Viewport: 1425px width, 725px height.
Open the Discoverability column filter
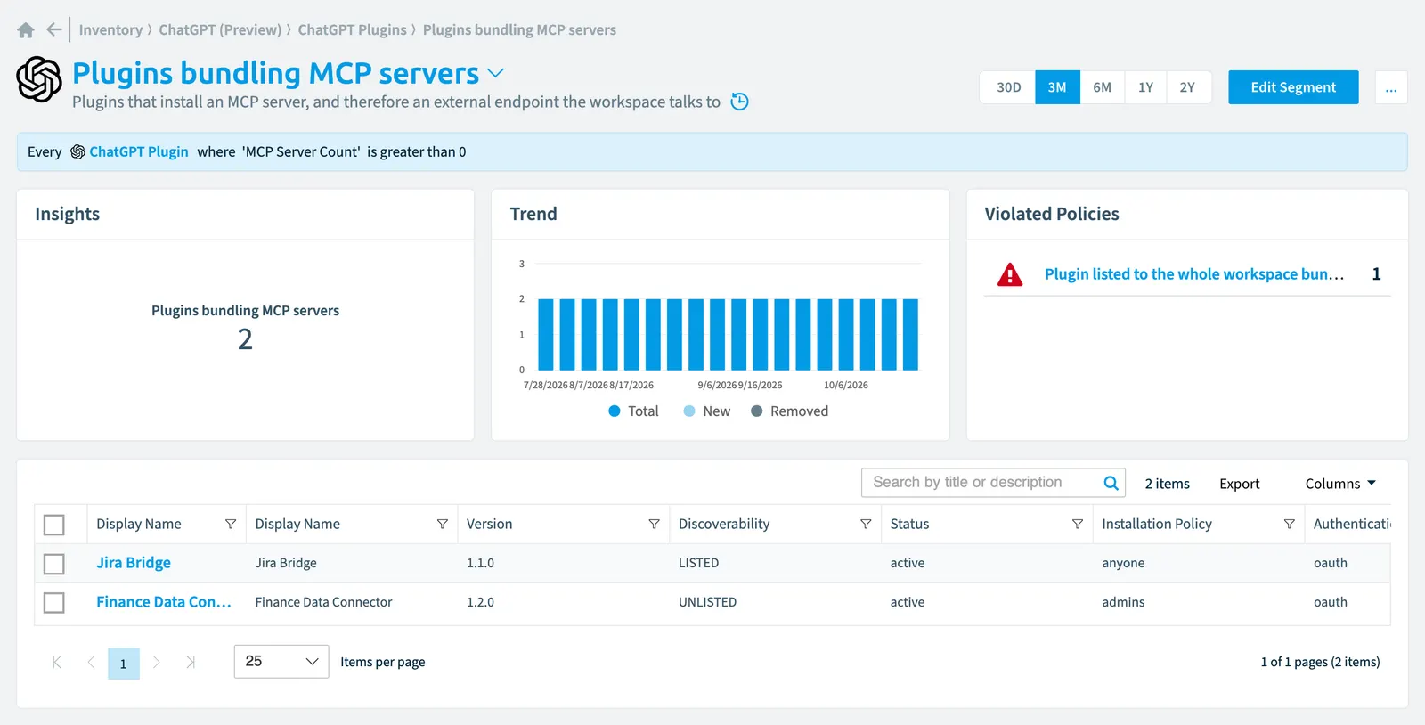point(866,525)
